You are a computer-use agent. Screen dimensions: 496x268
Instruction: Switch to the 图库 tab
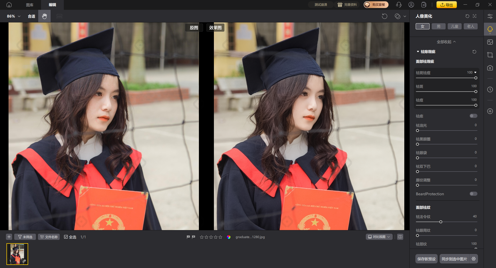click(x=30, y=5)
